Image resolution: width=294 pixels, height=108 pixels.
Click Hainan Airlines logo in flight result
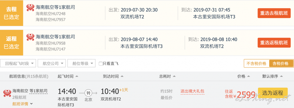tap(7, 93)
